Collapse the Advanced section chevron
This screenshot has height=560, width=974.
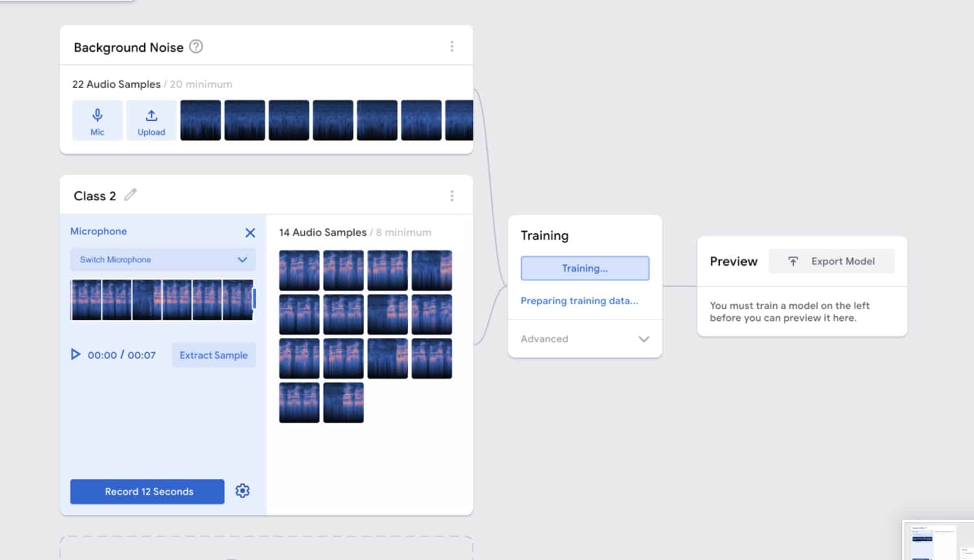(644, 339)
